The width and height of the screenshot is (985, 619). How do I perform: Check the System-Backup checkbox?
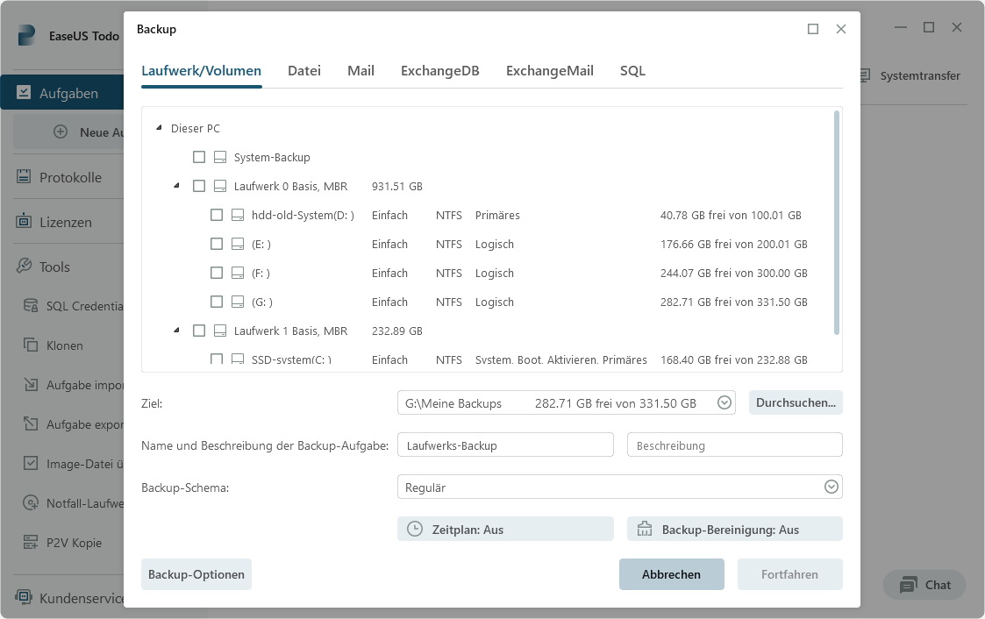[x=199, y=157]
